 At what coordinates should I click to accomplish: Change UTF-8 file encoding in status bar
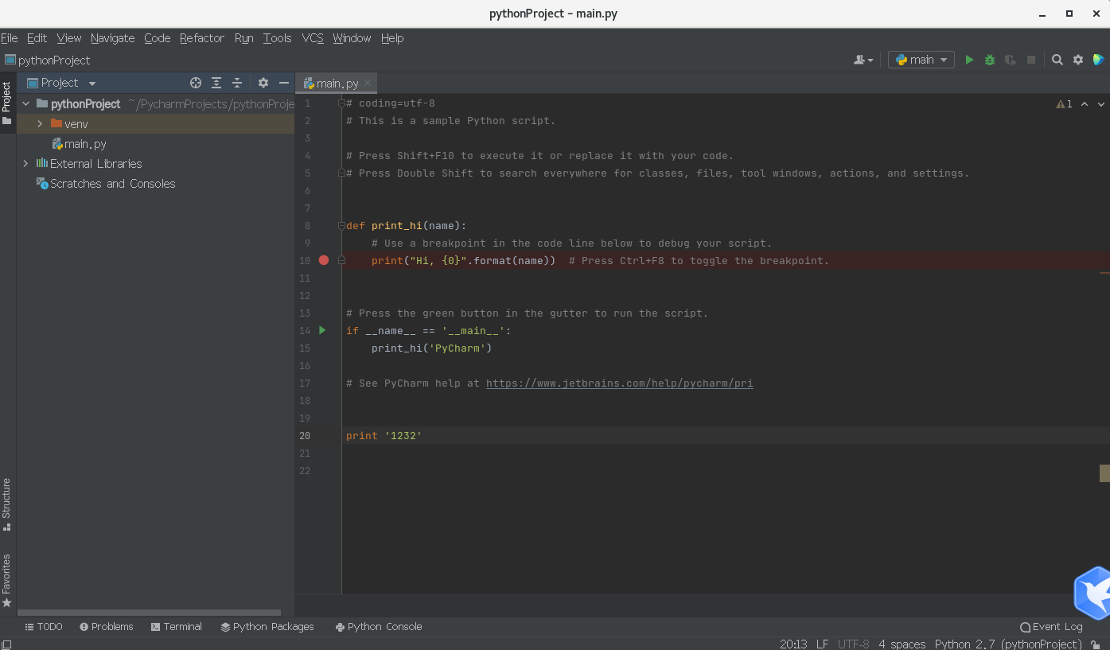[853, 644]
